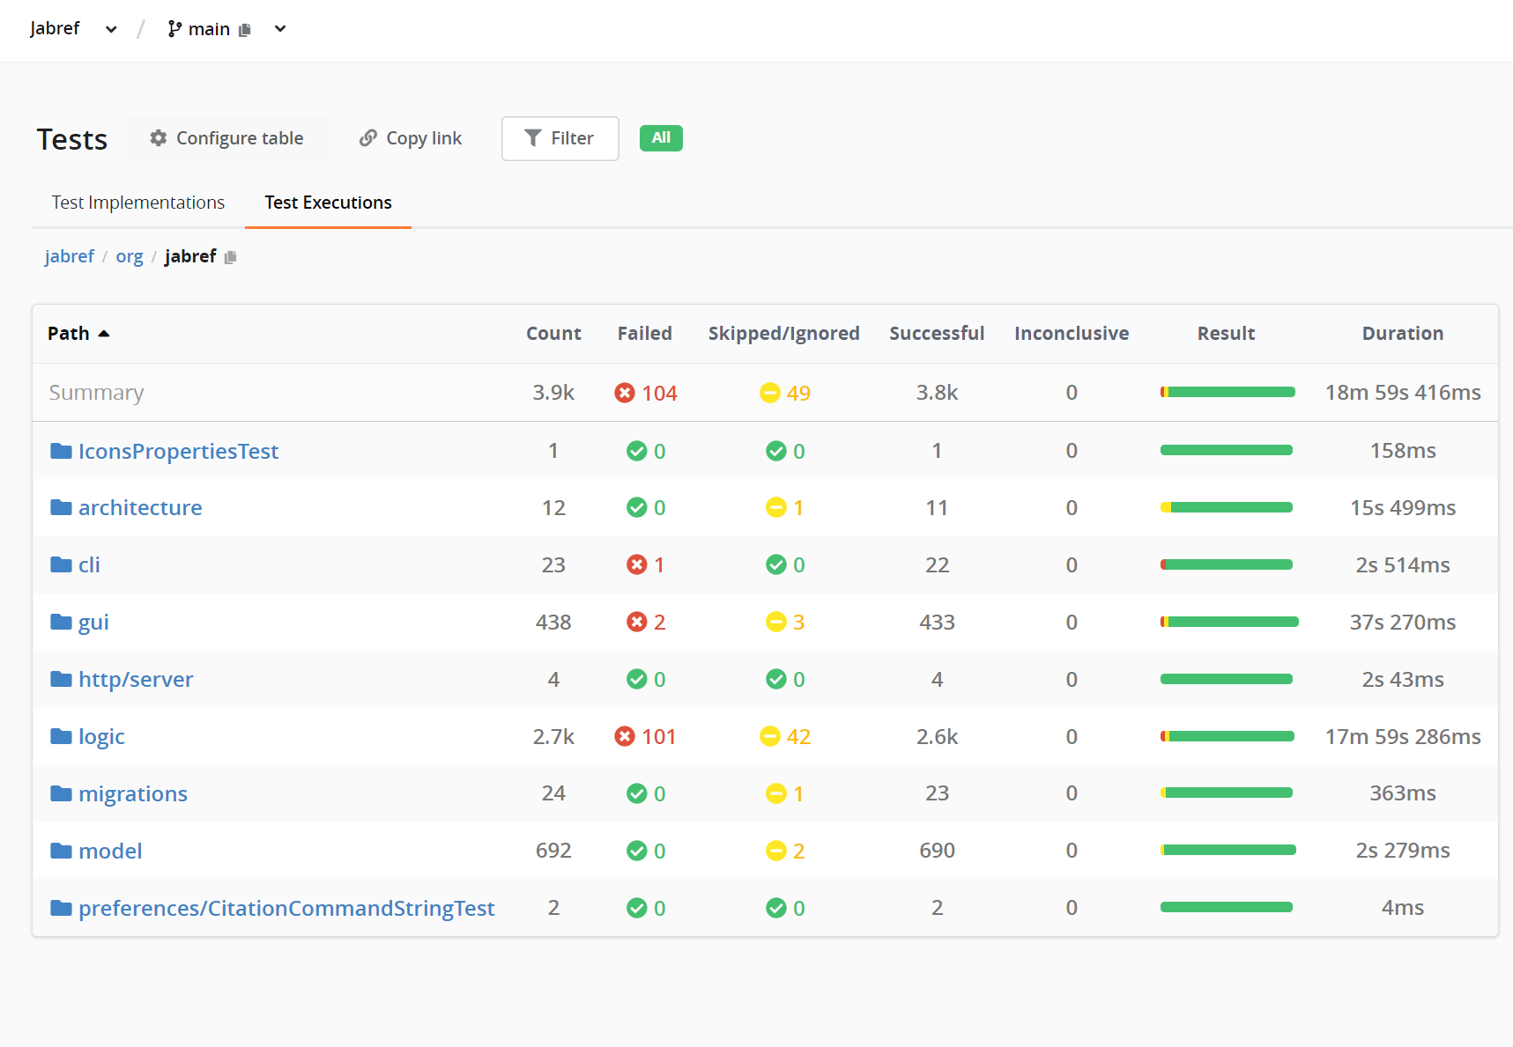The width and height of the screenshot is (1513, 1047).
Task: Open the architecture folder link
Action: click(x=140, y=508)
